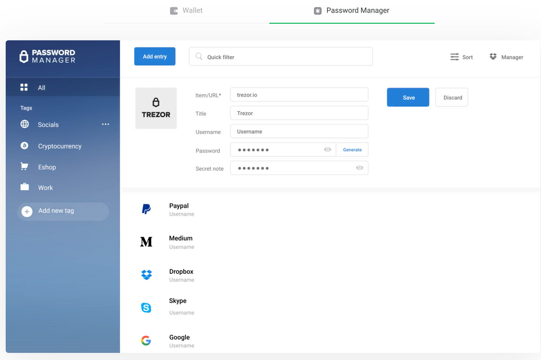Focus the Quick filter search field
Image resolution: width=541 pixels, height=360 pixels.
tap(281, 56)
